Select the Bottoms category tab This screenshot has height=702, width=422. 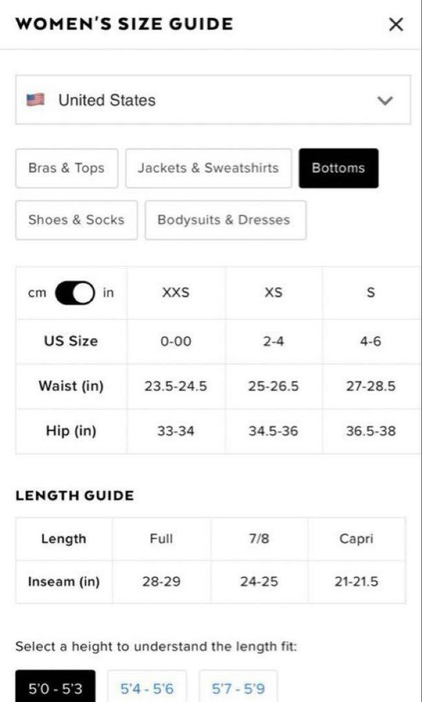click(338, 168)
